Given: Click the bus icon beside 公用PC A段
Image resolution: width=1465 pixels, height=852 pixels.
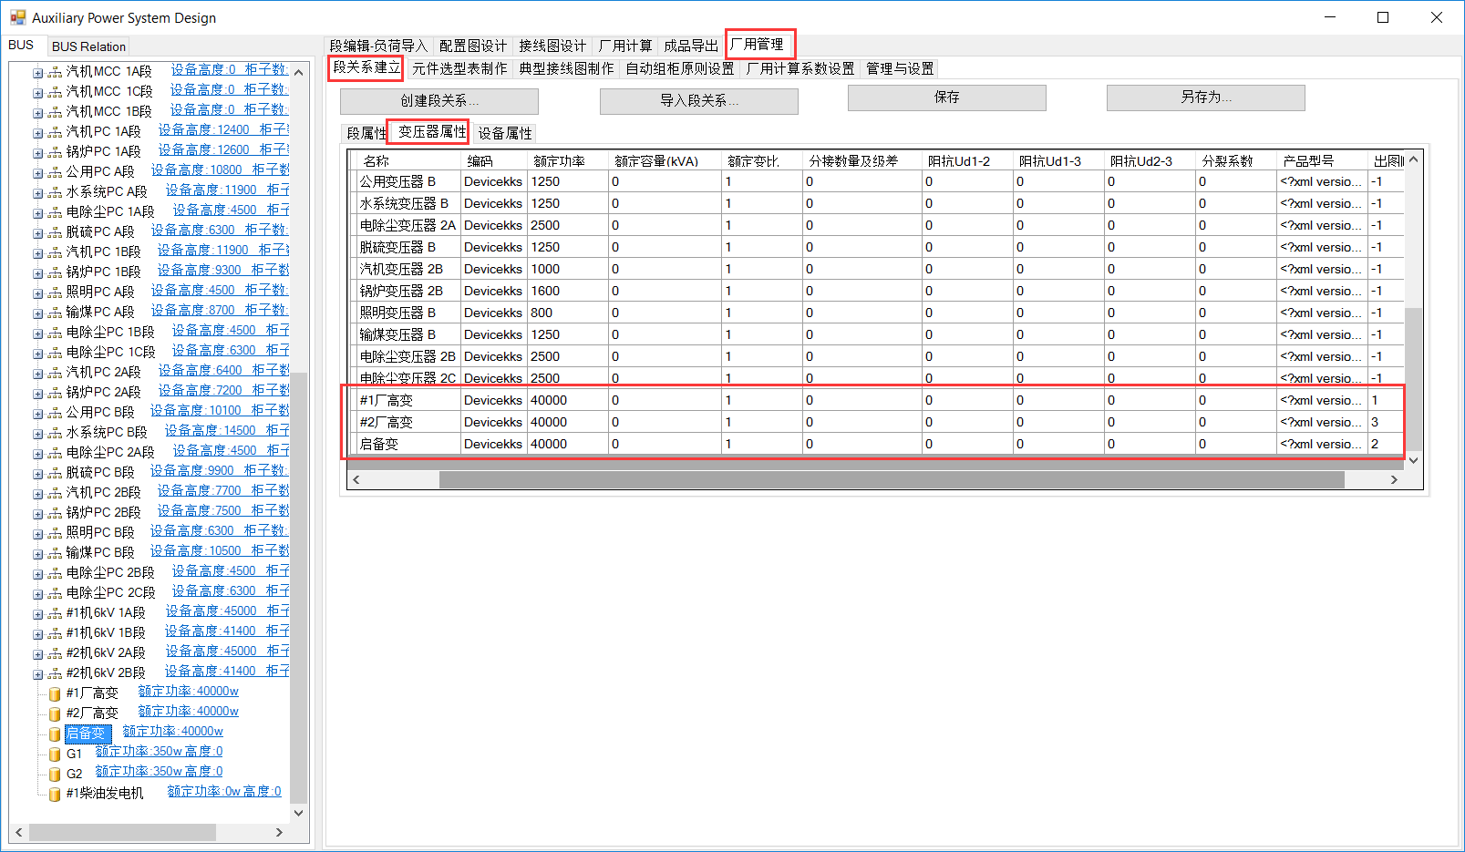Looking at the screenshot, I should (55, 172).
